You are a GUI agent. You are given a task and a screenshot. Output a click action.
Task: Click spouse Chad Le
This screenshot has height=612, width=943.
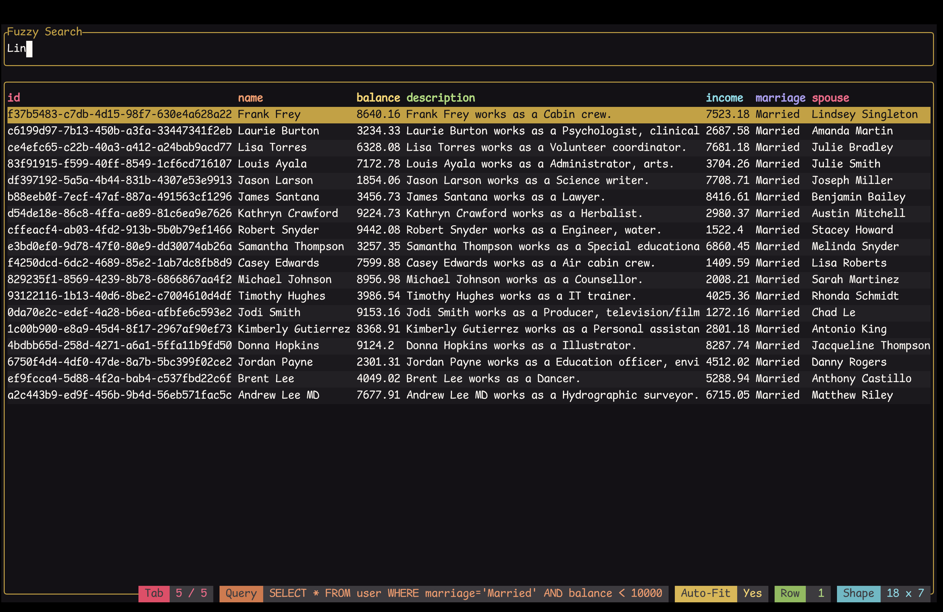tap(834, 312)
